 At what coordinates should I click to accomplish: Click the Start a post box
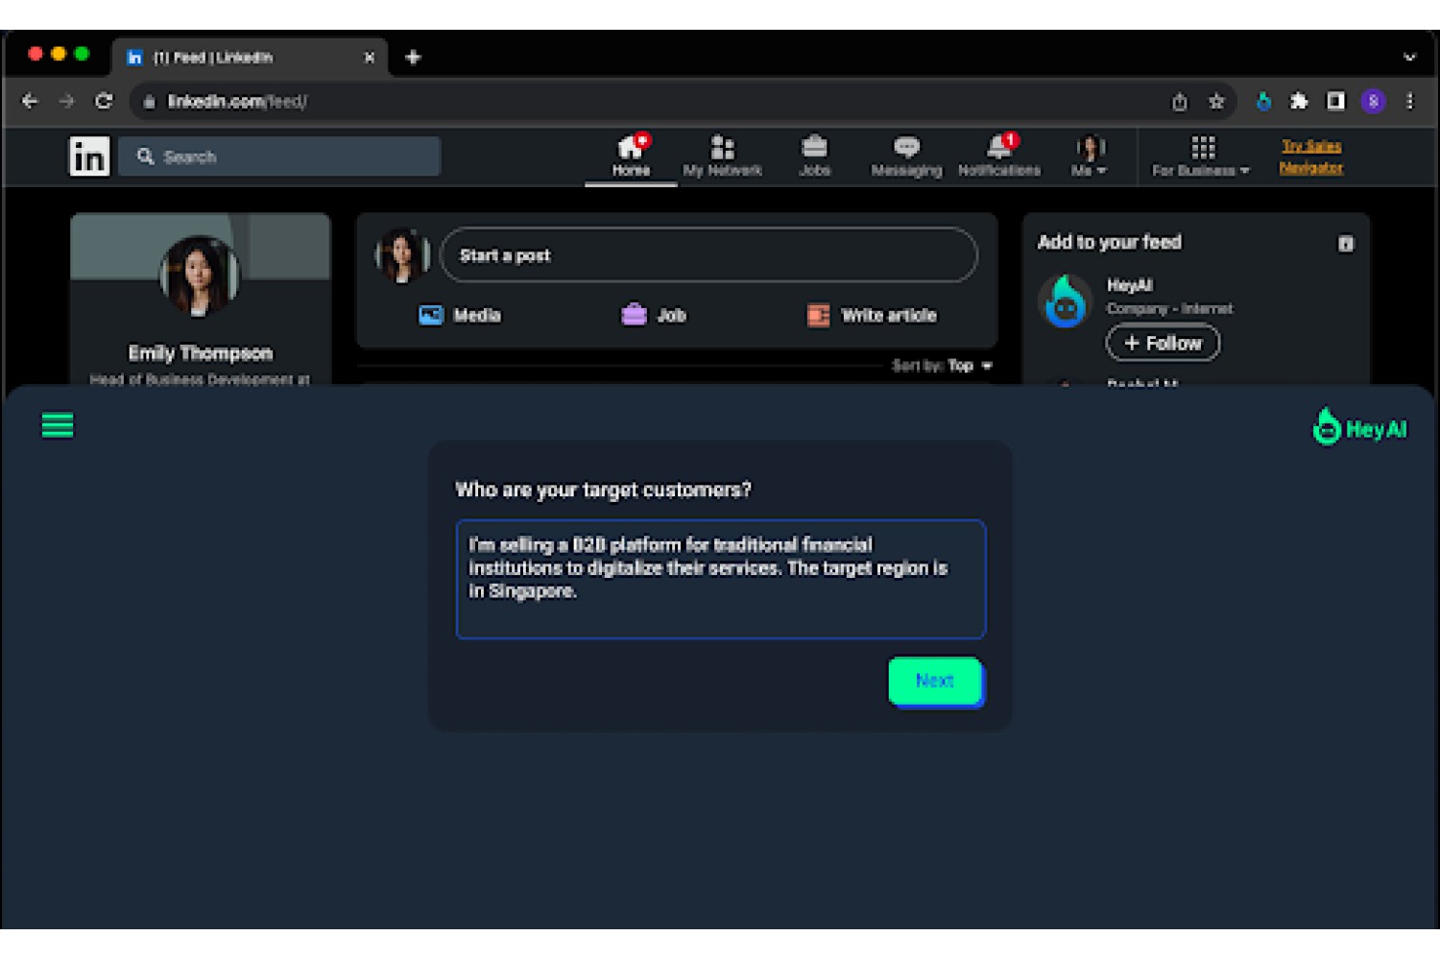tap(708, 255)
